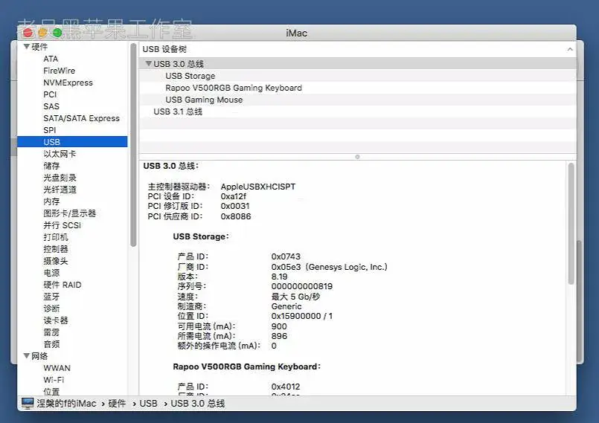Select SPI in the sidebar
This screenshot has height=423, width=599.
(x=50, y=130)
